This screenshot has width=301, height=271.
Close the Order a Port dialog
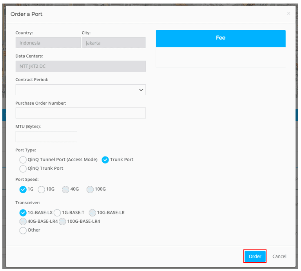click(288, 14)
